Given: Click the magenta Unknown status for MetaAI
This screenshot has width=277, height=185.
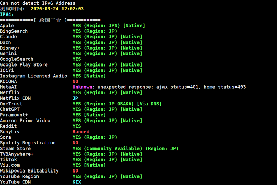Looking at the screenshot, I should point(82,87).
